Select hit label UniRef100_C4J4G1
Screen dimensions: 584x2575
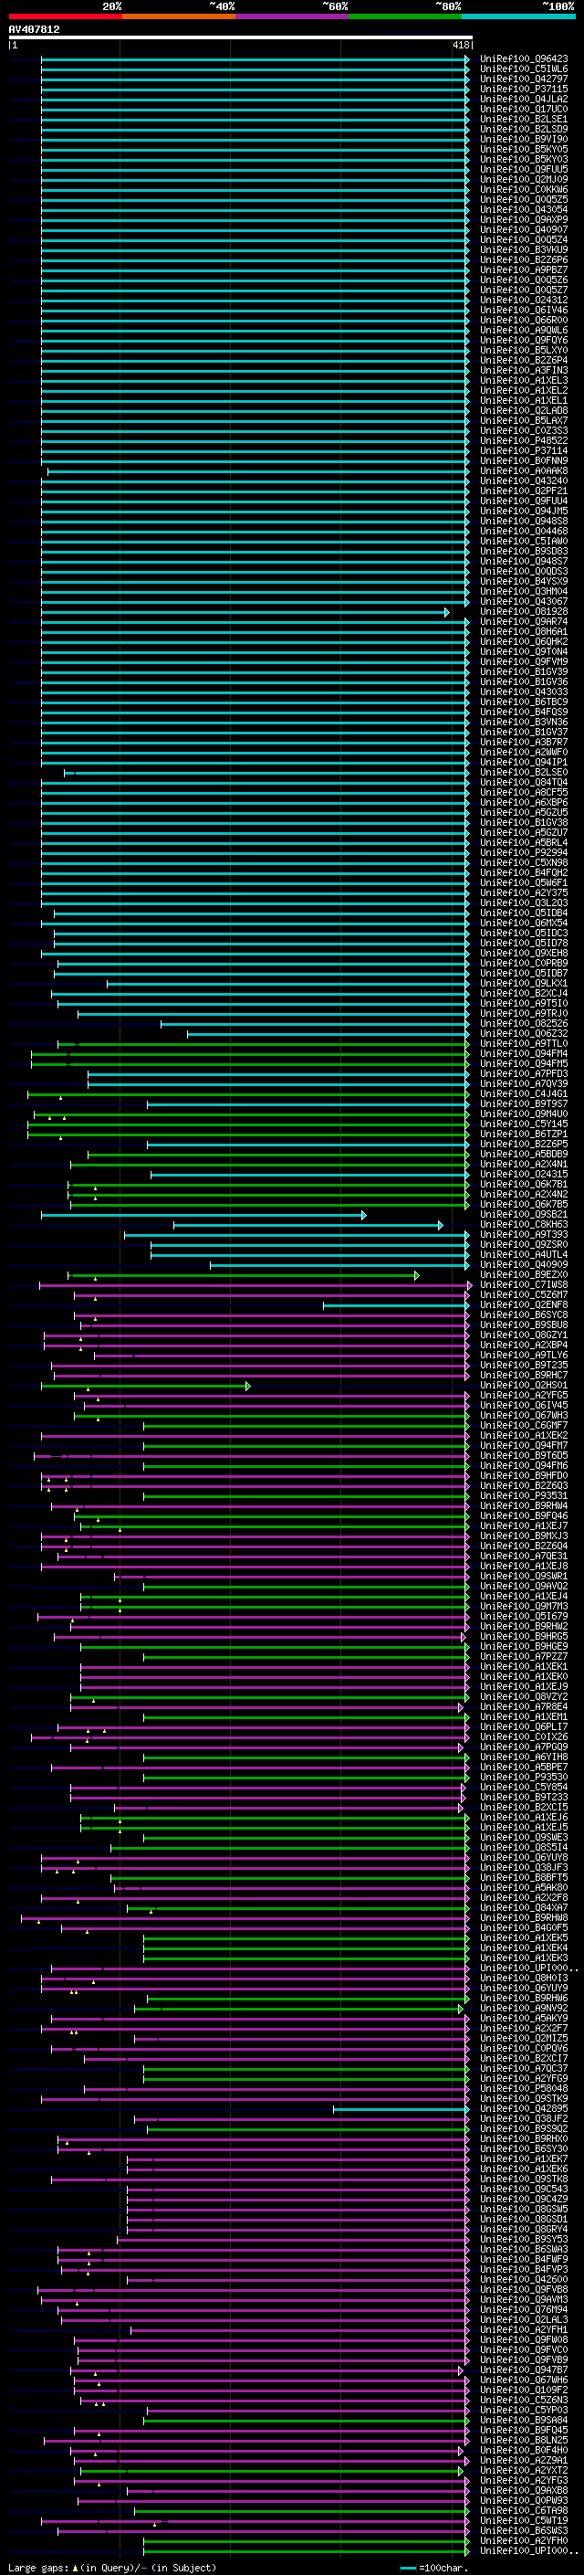tap(524, 1094)
